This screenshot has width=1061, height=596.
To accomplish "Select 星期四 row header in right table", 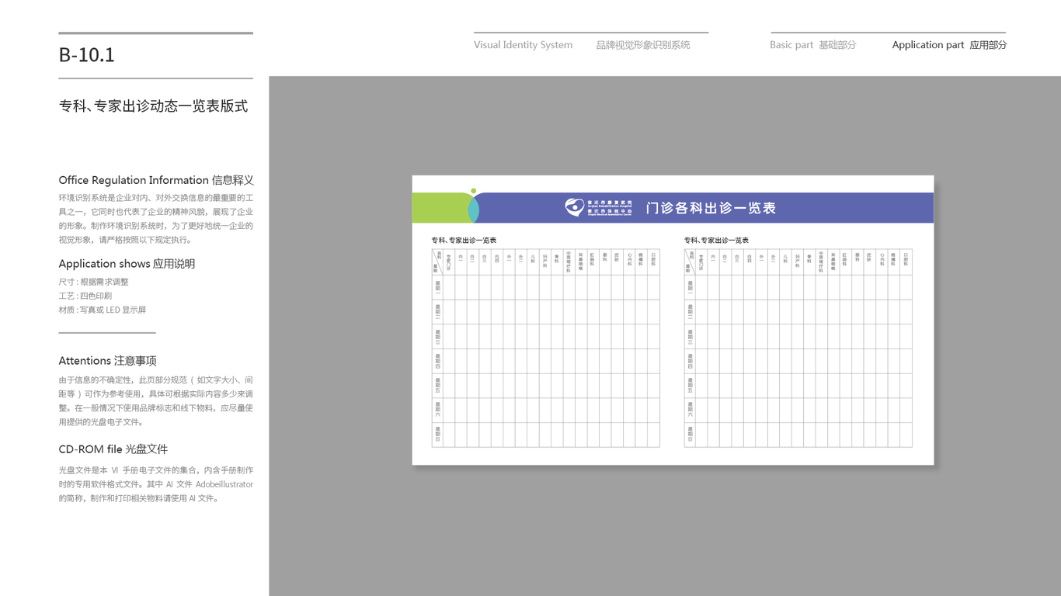I will point(691,361).
